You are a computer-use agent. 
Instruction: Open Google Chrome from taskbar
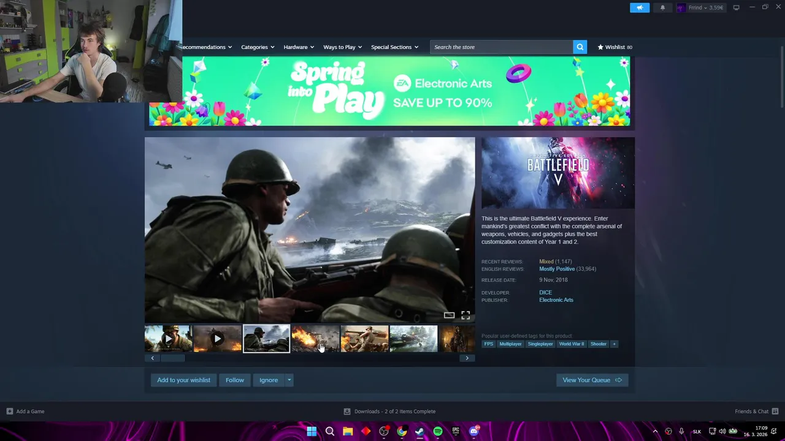(402, 431)
